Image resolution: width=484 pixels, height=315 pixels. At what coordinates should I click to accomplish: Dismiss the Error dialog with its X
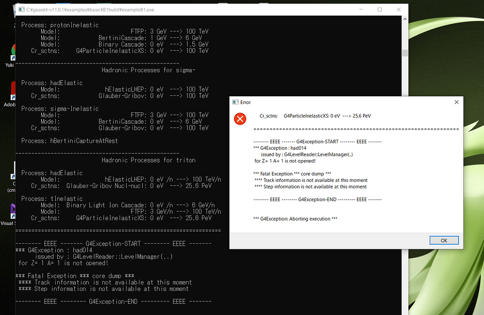457,102
